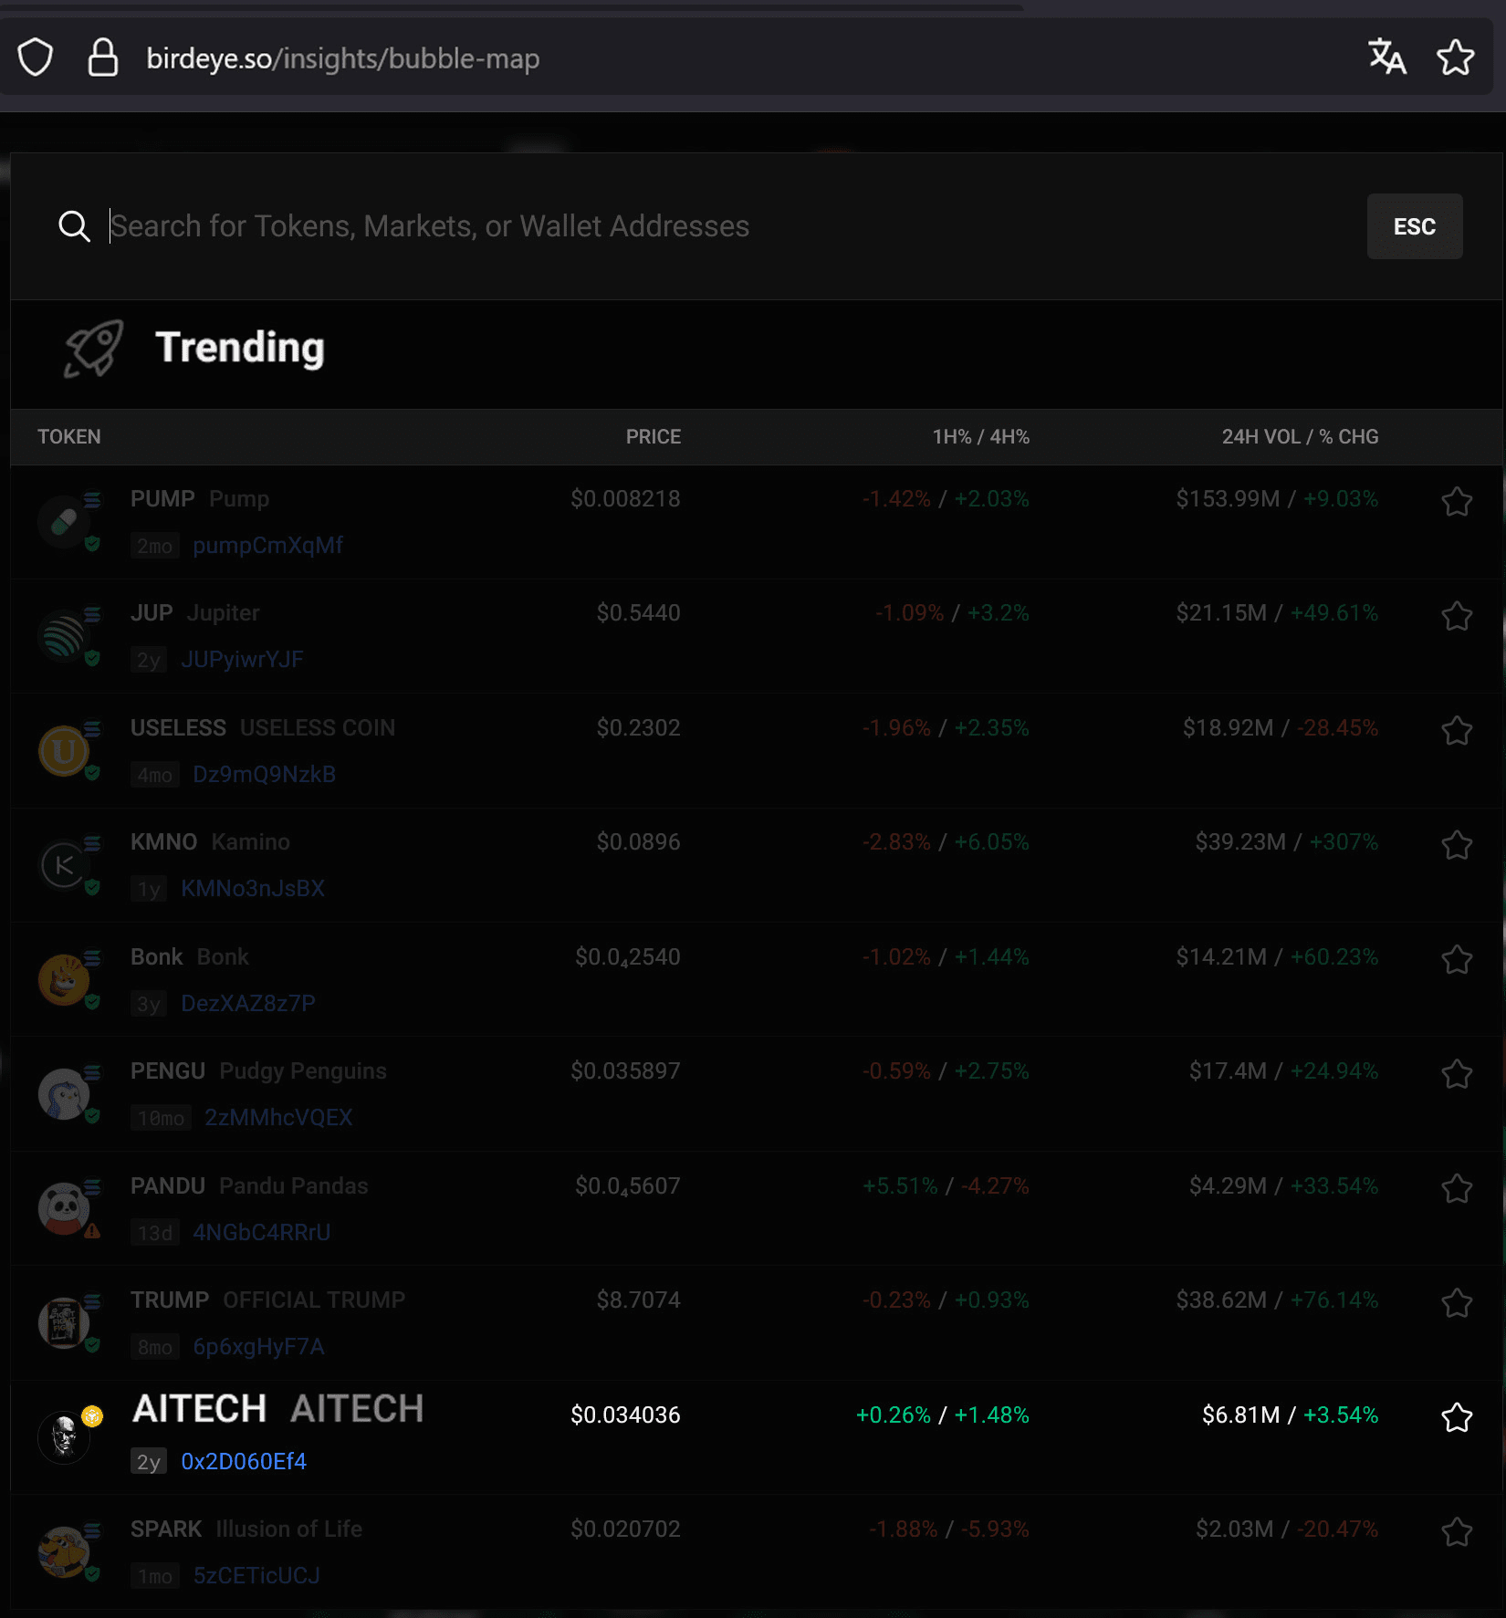Click the JUP price $0.5440
This screenshot has width=1506, height=1618.
pos(638,613)
